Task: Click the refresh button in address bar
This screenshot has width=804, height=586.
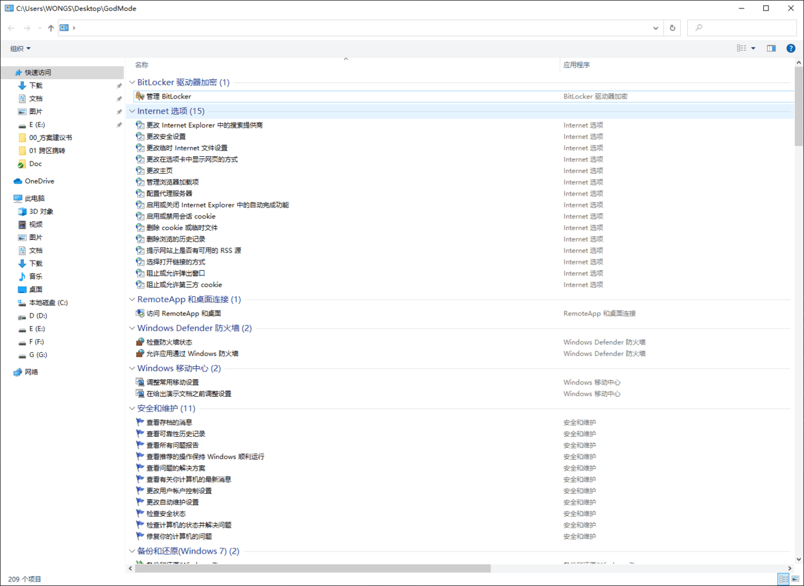Action: point(672,28)
